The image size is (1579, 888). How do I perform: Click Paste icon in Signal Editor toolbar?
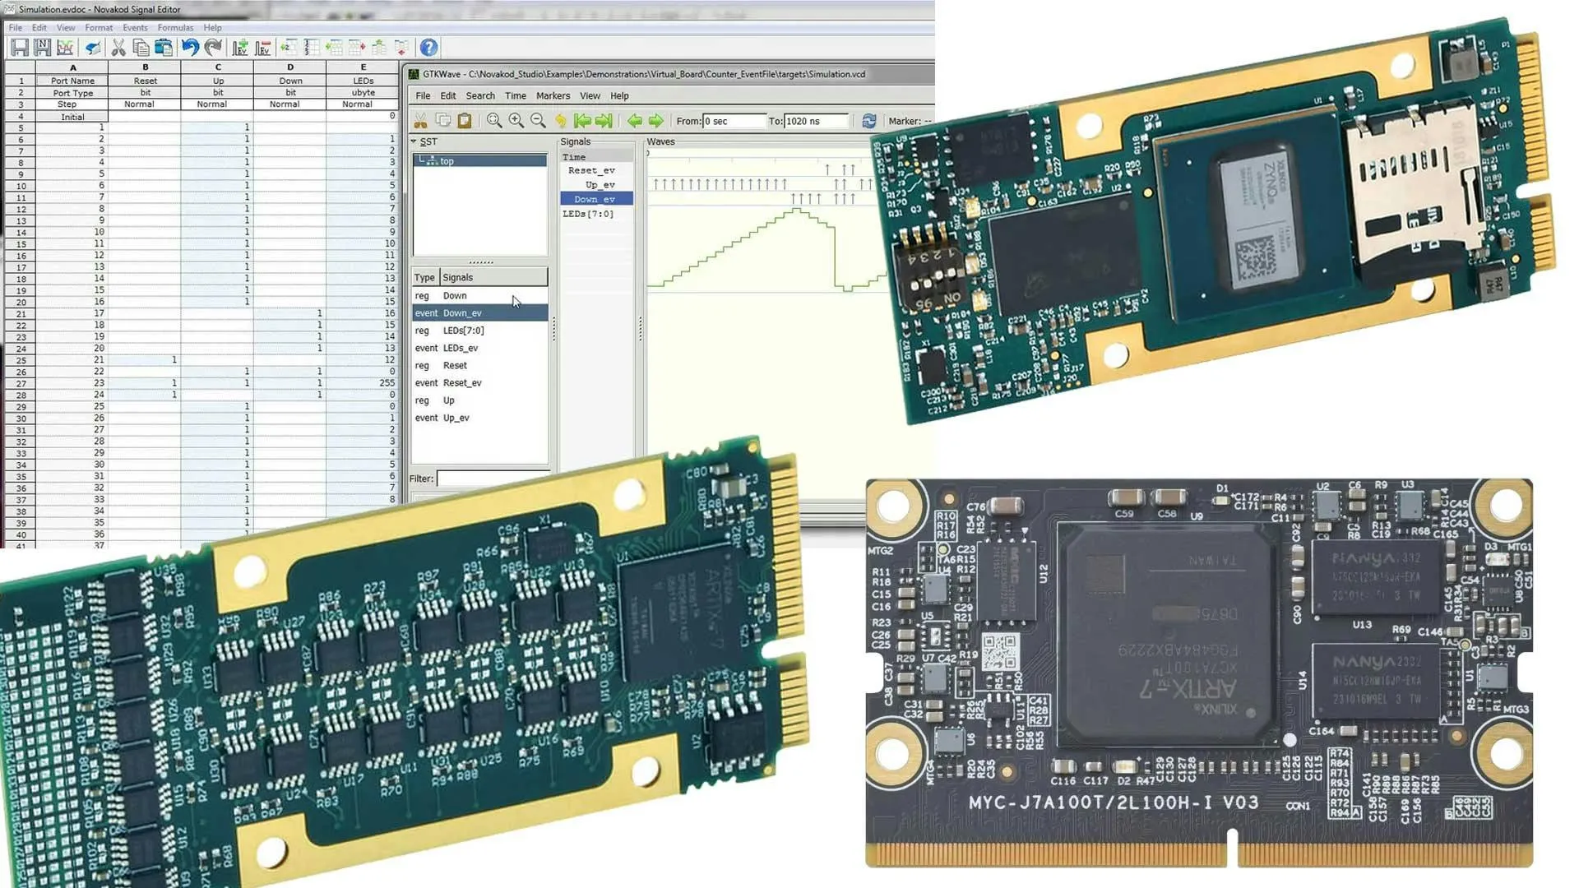[164, 48]
